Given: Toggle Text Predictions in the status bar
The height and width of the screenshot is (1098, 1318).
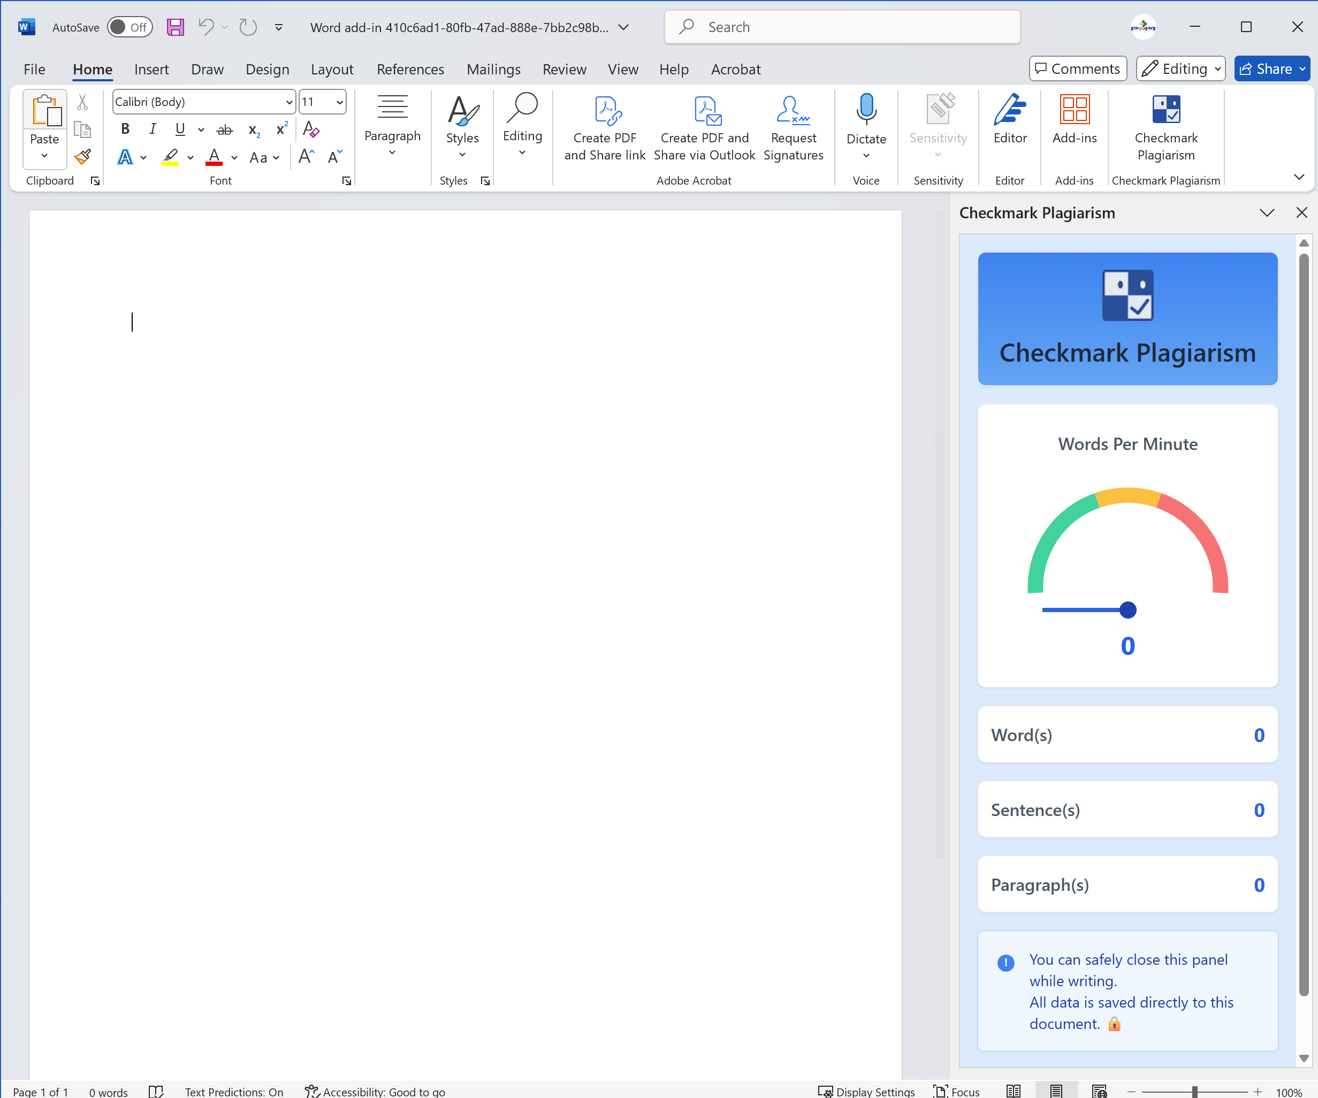Looking at the screenshot, I should pos(234,1091).
